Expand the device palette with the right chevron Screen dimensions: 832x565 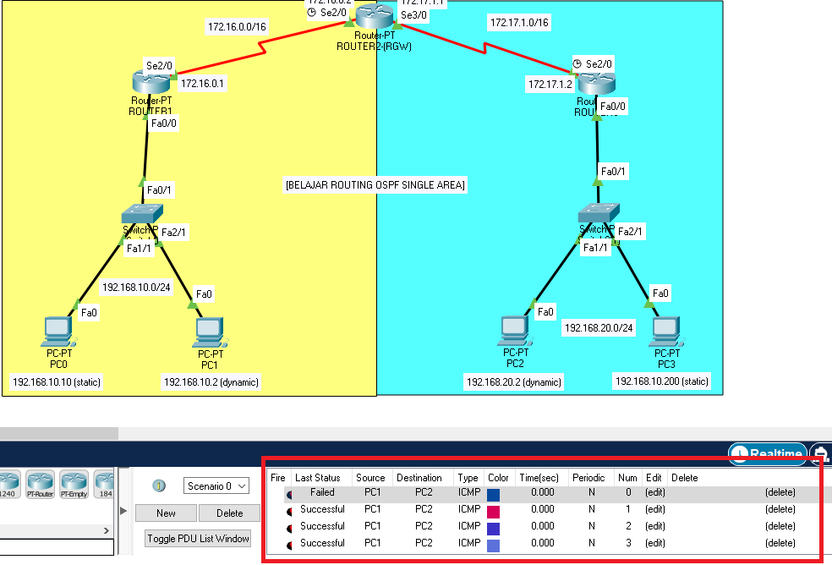[x=106, y=529]
